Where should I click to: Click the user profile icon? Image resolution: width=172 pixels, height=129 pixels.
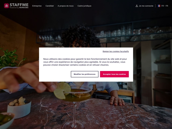coord(137,6)
